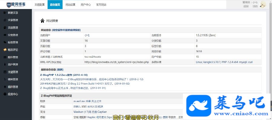Viewport: 272px width, 120px height.
Task: Click supporter name Captian
Action: 102,112
